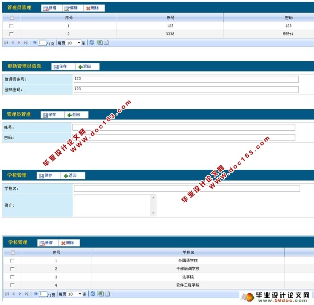The image size is (314, 305).
Task: Click the empty 密码 input field
Action: (x=184, y=137)
